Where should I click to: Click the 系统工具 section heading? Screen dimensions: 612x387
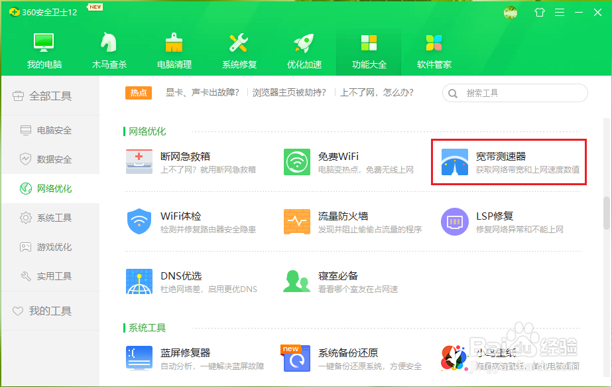147,327
